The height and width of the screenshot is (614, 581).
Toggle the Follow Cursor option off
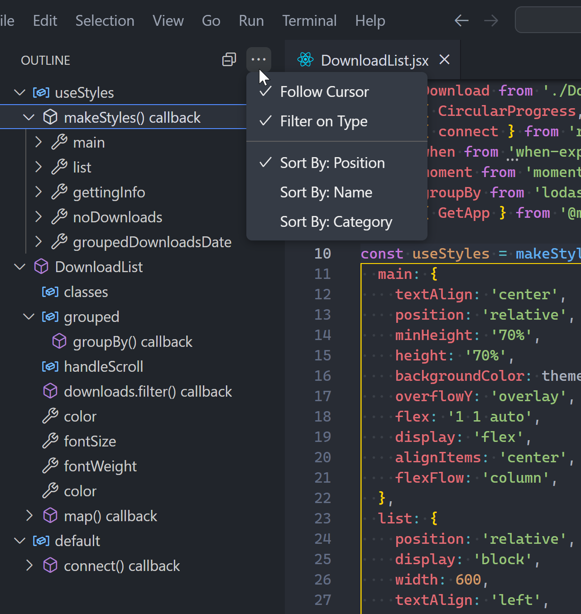click(324, 92)
